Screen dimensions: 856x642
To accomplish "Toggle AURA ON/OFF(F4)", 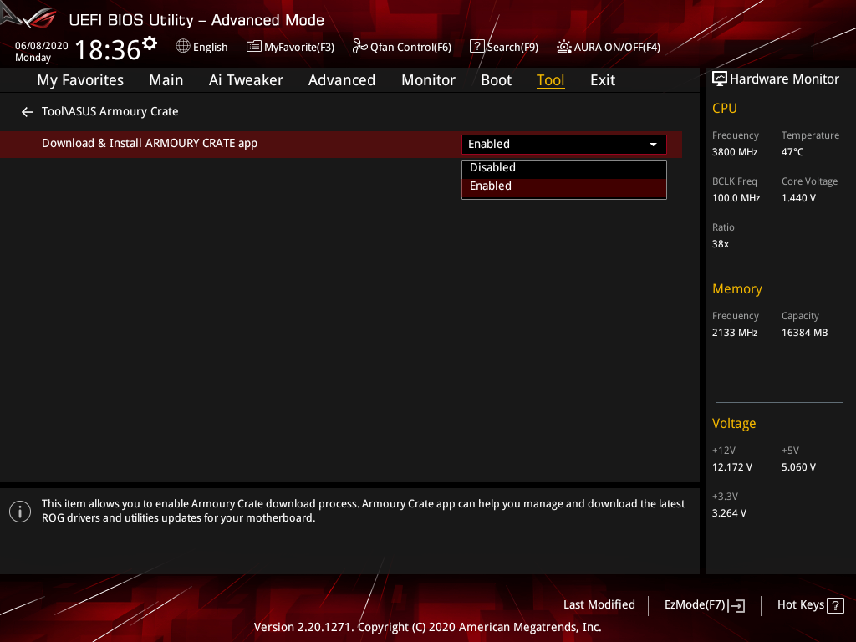I will coord(617,48).
